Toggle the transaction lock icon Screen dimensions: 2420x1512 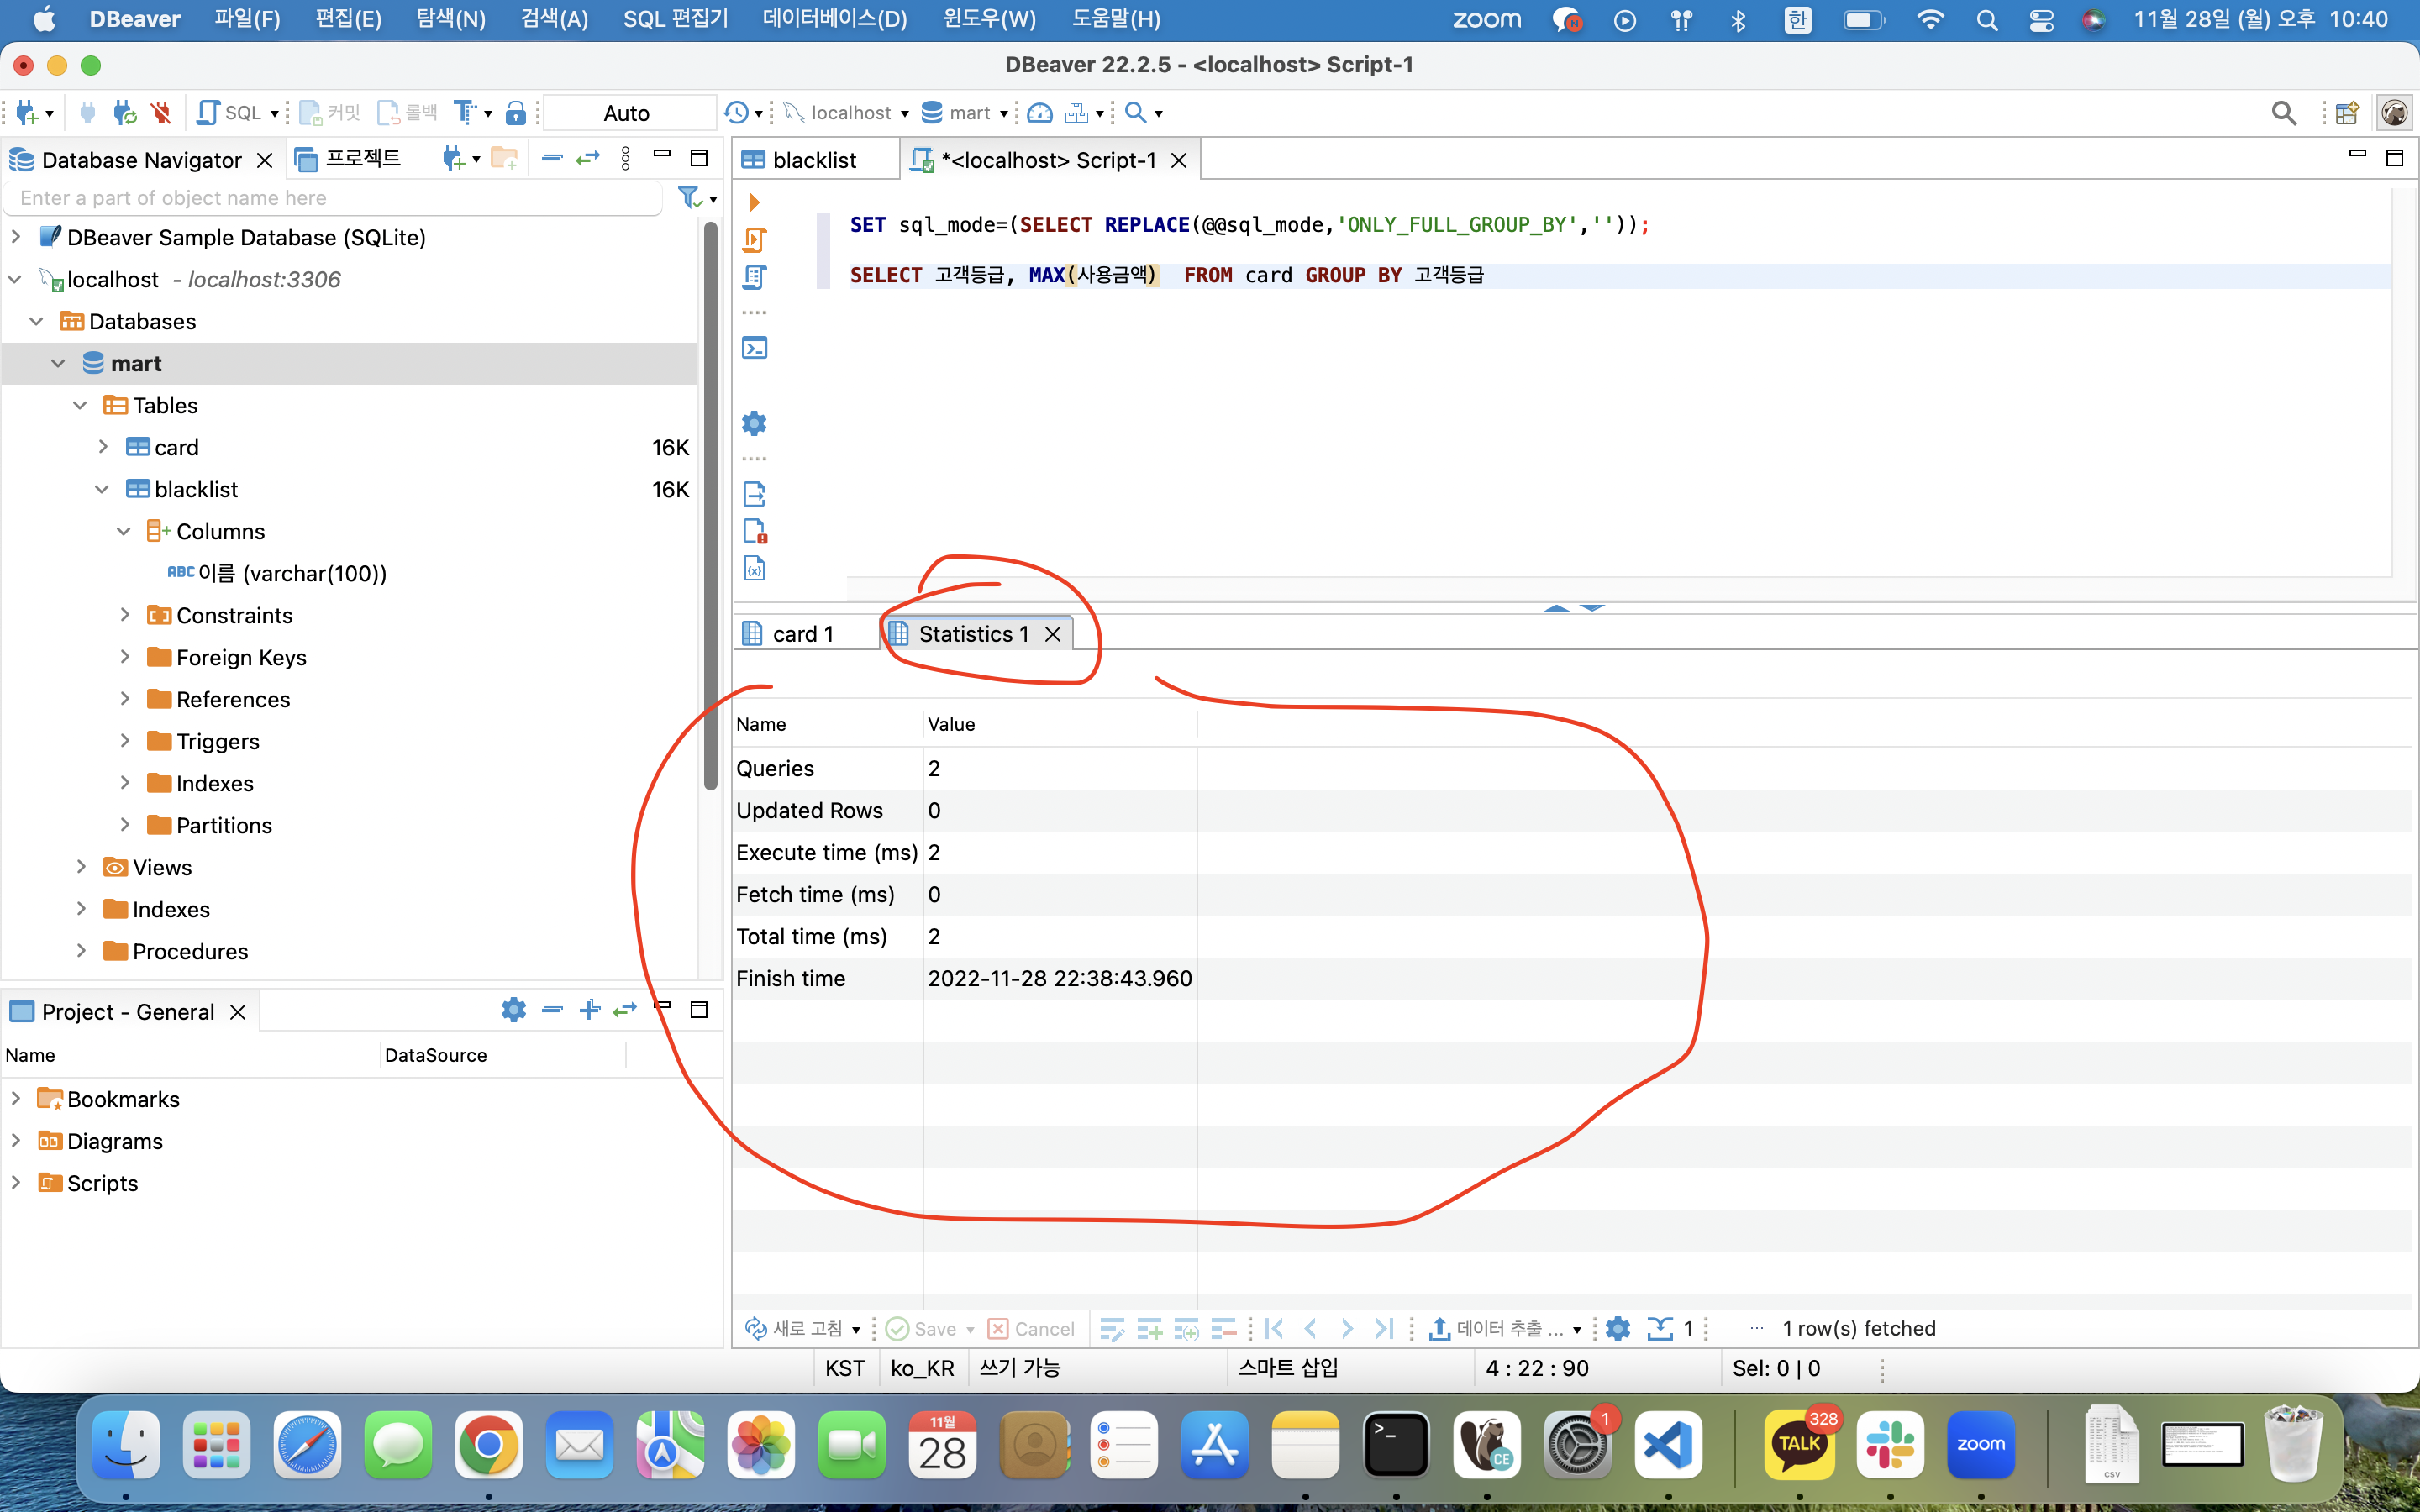(516, 113)
